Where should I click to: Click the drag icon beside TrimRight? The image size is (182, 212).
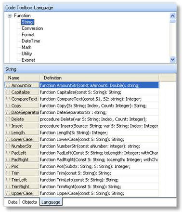(x=8, y=186)
